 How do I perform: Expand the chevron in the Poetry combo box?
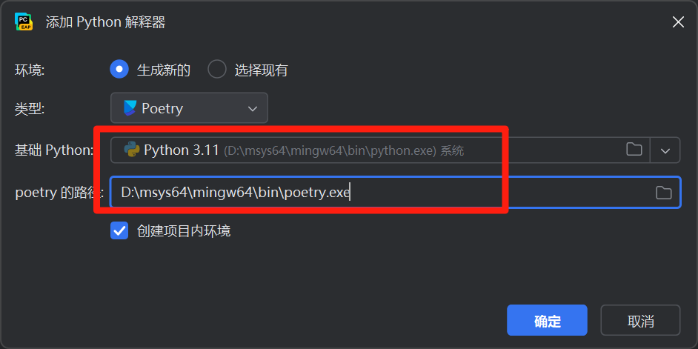point(253,109)
